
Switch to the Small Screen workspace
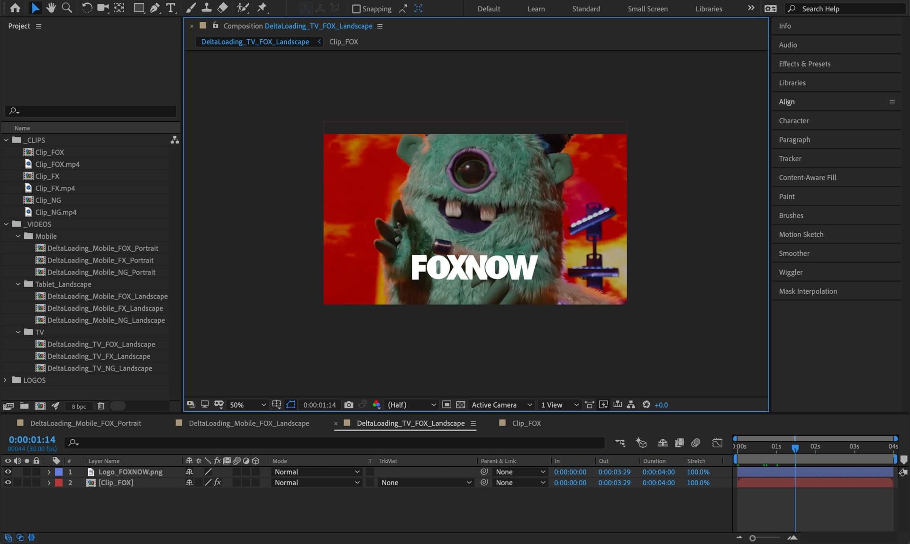(x=647, y=9)
